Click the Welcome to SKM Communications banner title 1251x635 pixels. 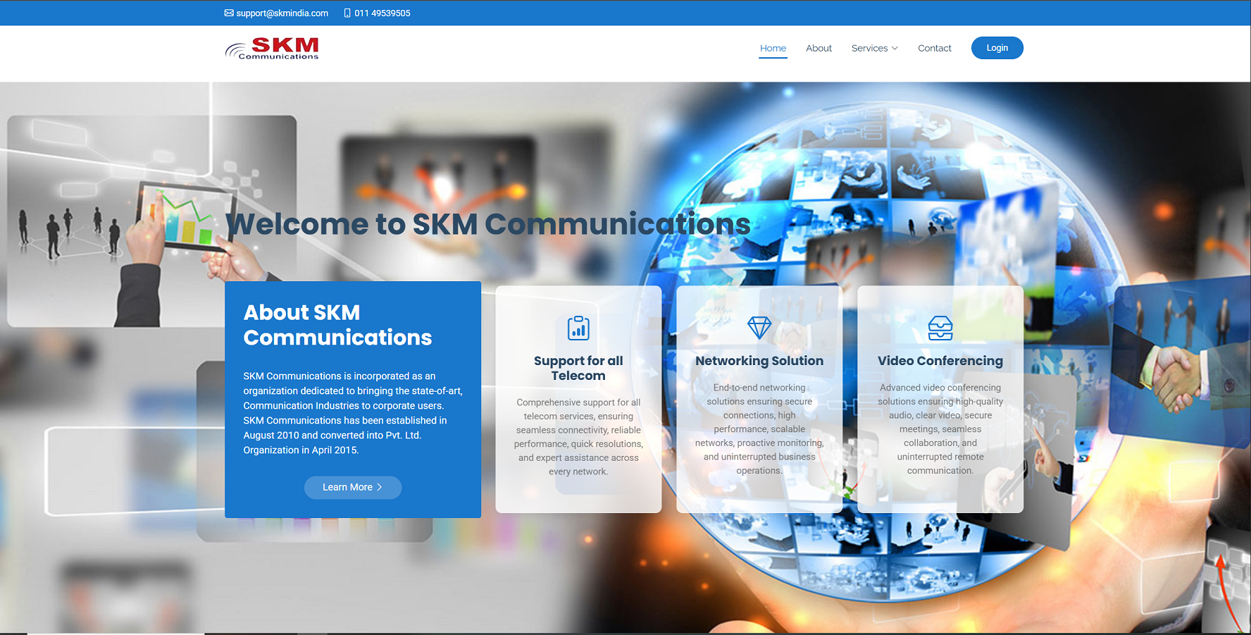tap(488, 224)
